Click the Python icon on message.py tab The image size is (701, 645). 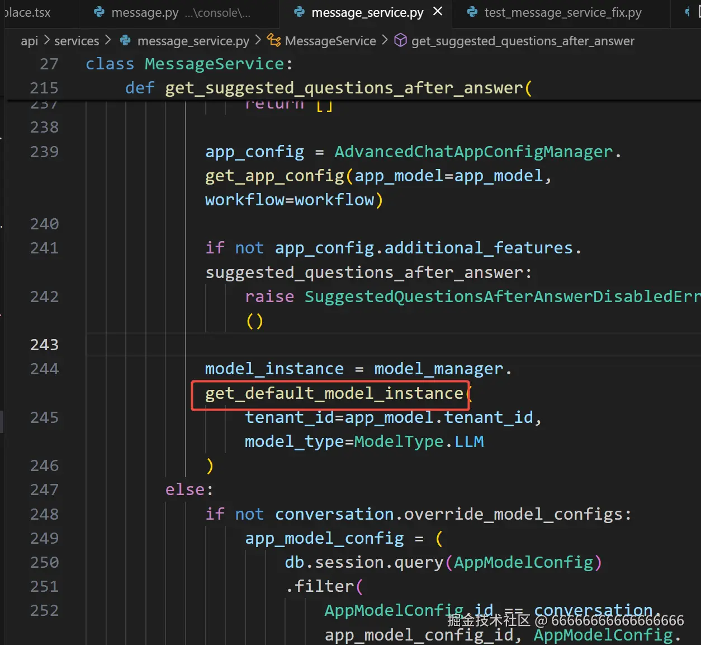(x=100, y=12)
